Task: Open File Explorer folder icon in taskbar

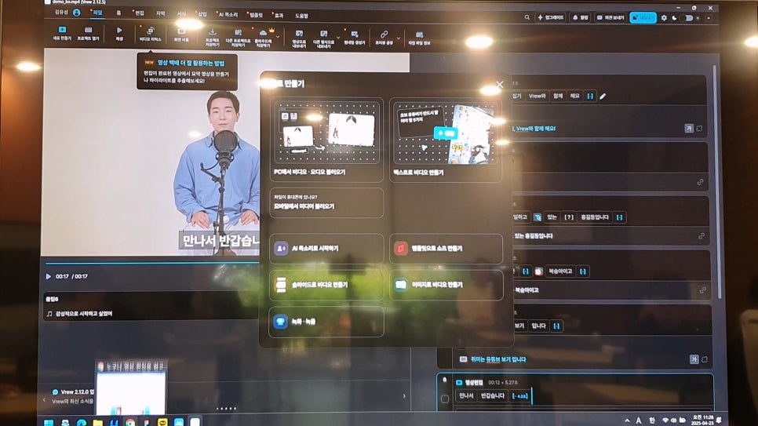Action: pos(97,422)
